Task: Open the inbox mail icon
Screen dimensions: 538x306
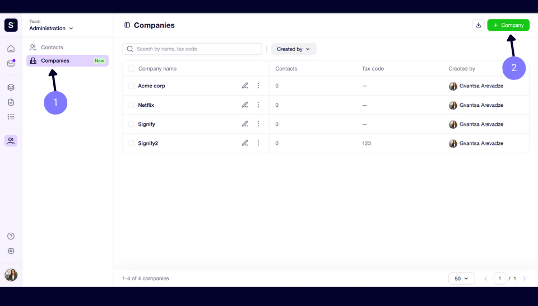Action: click(11, 63)
